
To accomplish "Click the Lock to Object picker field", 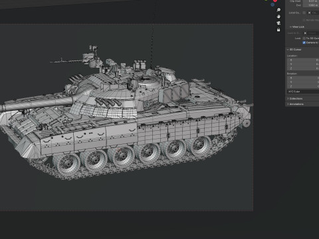I will (311, 33).
